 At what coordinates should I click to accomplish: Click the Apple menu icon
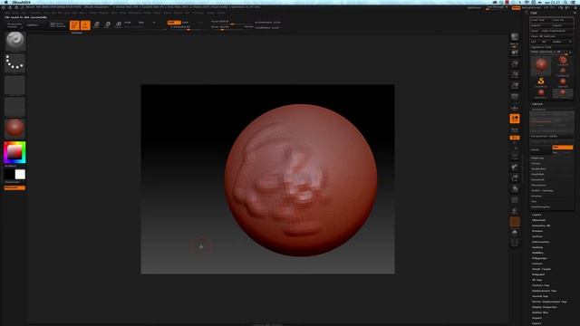pyautogui.click(x=6, y=2)
